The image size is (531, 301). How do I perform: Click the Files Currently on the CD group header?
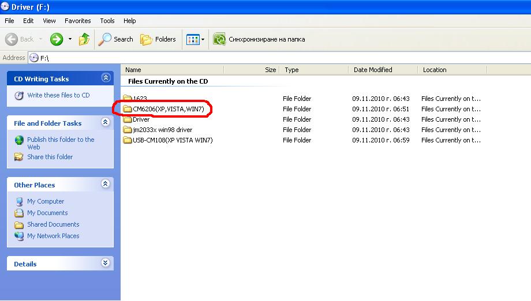(x=168, y=81)
